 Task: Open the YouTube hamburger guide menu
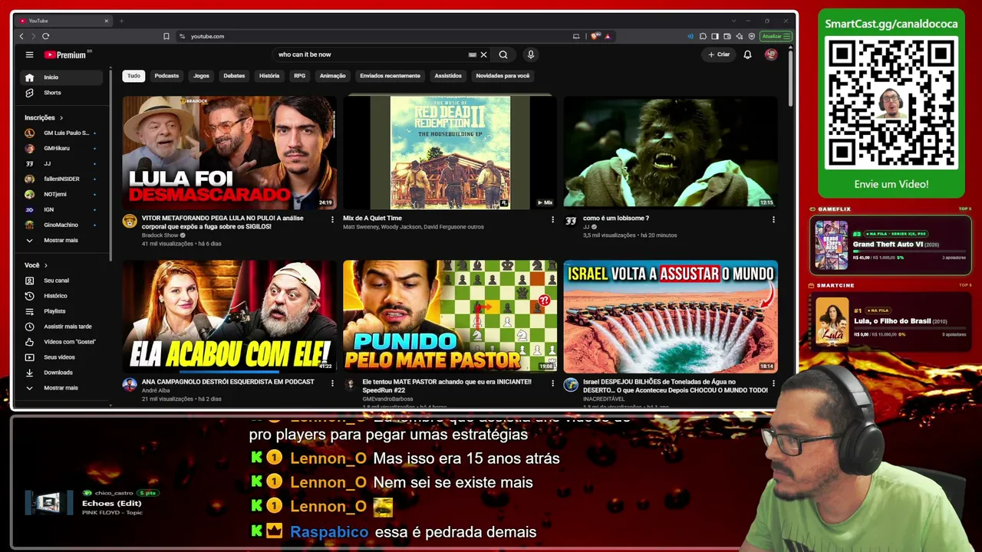coord(29,54)
